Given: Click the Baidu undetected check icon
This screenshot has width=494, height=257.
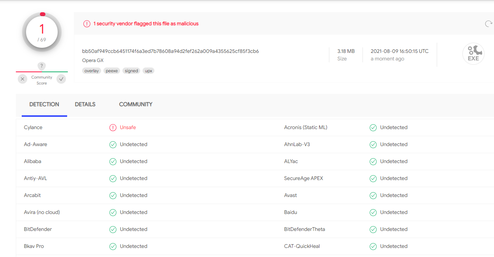Looking at the screenshot, I should pos(373,212).
